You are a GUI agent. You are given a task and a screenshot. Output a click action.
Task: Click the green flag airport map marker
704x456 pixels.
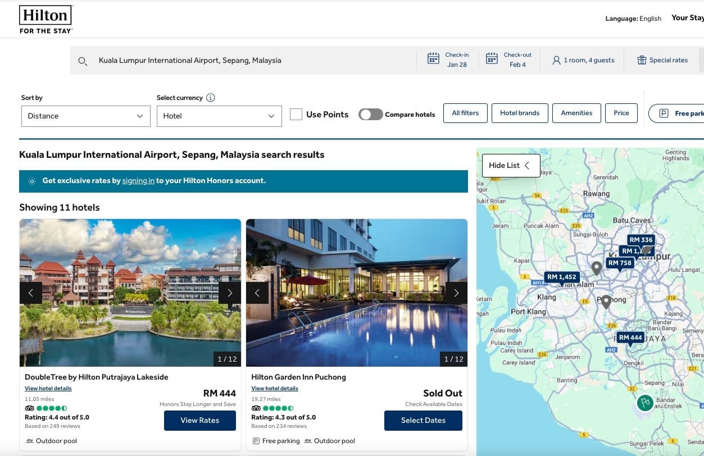pyautogui.click(x=645, y=403)
